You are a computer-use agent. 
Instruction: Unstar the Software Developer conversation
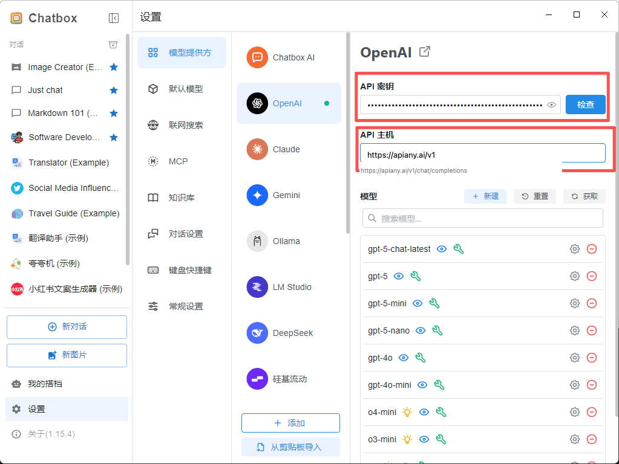[114, 137]
